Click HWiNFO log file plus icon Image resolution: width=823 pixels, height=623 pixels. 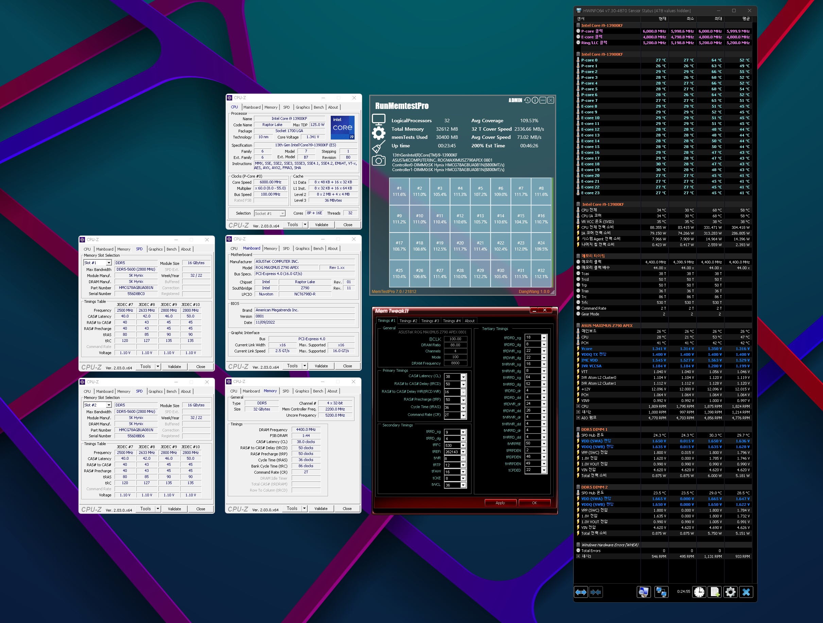pos(715,592)
